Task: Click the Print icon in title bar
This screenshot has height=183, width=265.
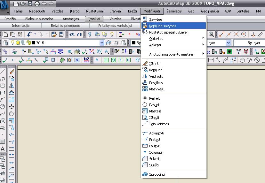Action: coord(37,4)
